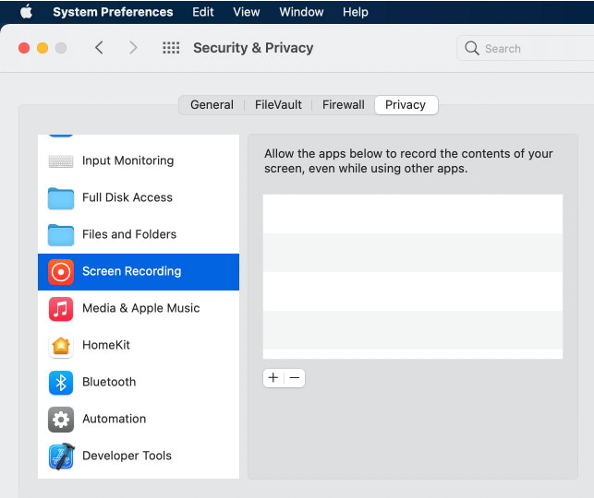Select Files and Folders label

pos(129,234)
